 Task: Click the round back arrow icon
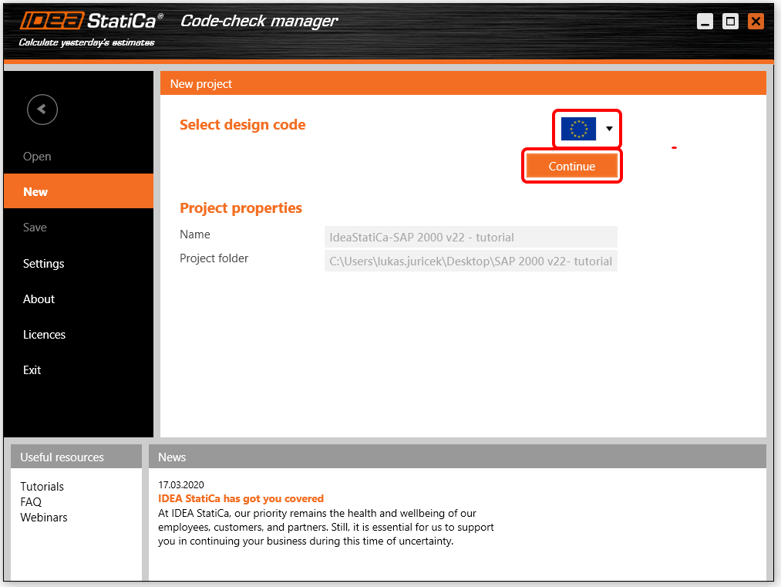coord(42,109)
